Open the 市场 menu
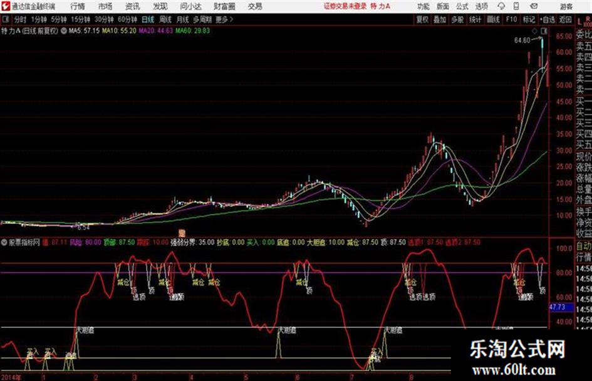This screenshot has height=381, width=592. coord(105,6)
